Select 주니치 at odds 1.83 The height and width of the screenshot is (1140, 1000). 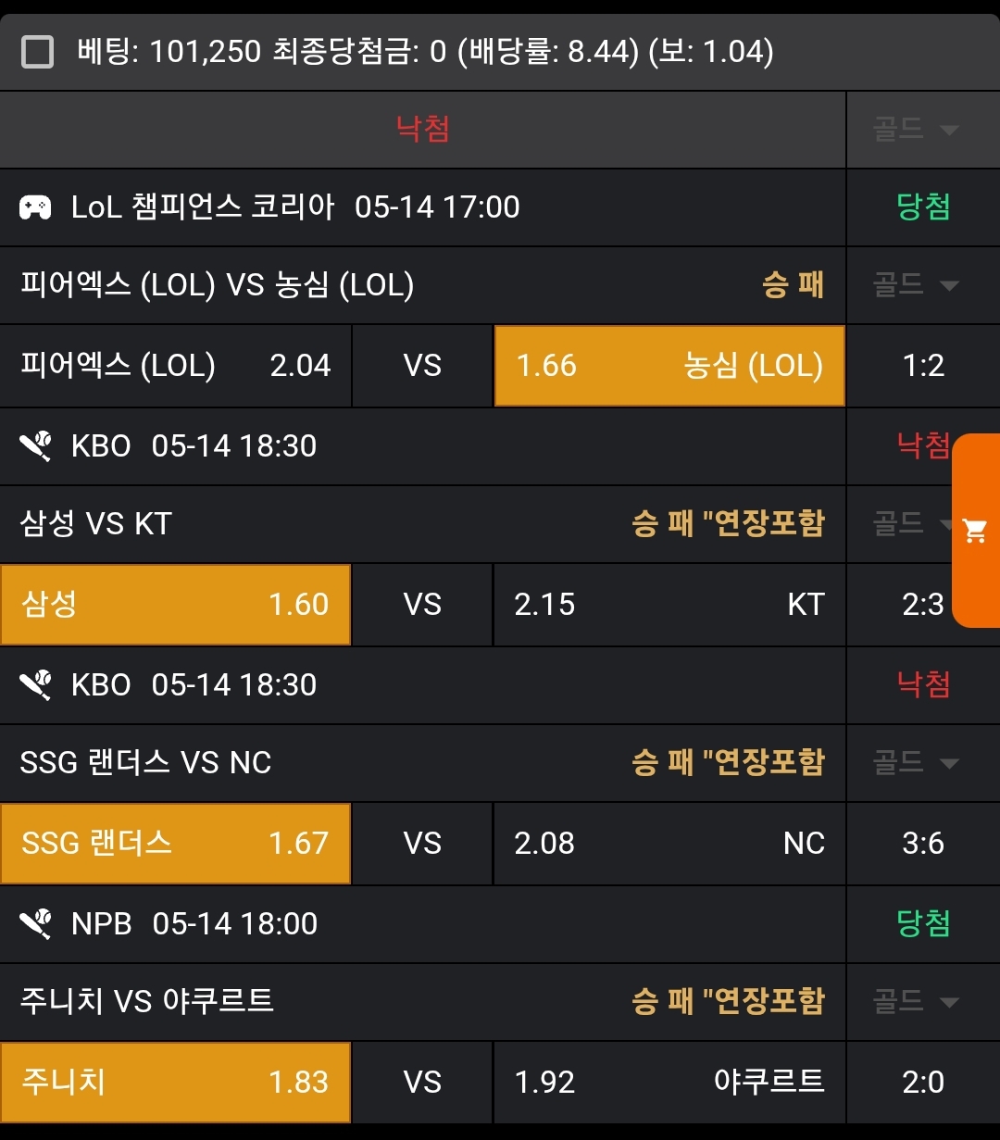pos(175,1083)
